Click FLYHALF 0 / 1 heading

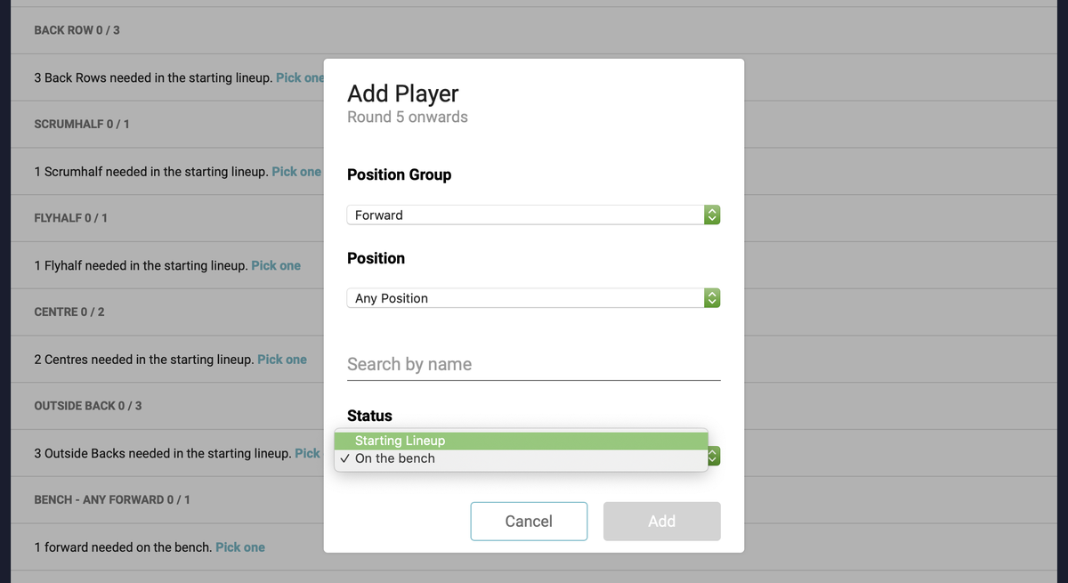click(x=70, y=218)
